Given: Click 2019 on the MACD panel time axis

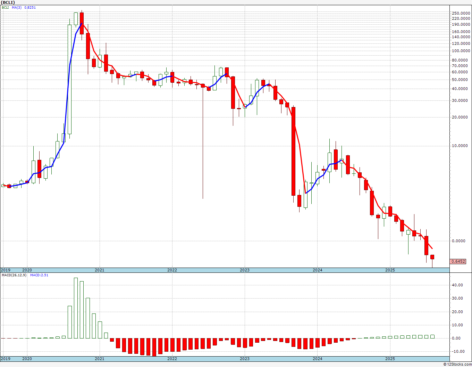Looking at the screenshot, I should coord(5,359).
